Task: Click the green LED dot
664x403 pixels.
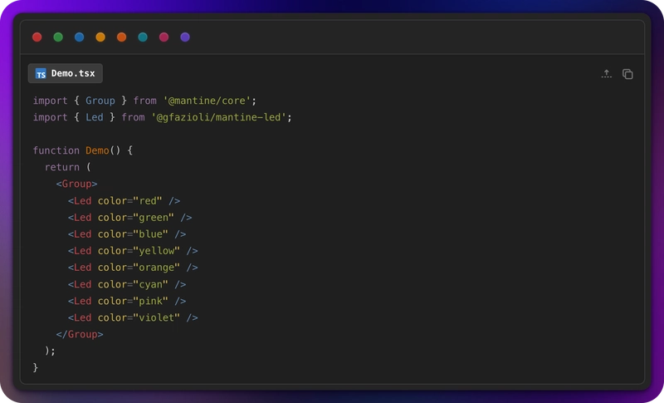Action: tap(58, 37)
